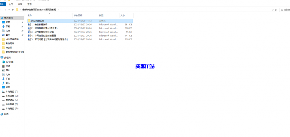
Task: Open 网络 in the navigation pane
Action: [6, 114]
